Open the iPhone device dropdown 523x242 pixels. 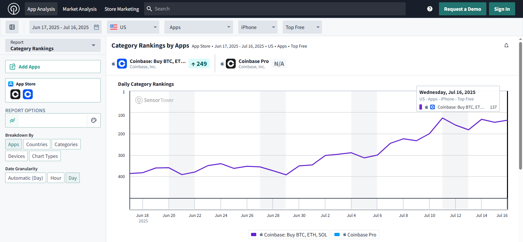pos(258,27)
